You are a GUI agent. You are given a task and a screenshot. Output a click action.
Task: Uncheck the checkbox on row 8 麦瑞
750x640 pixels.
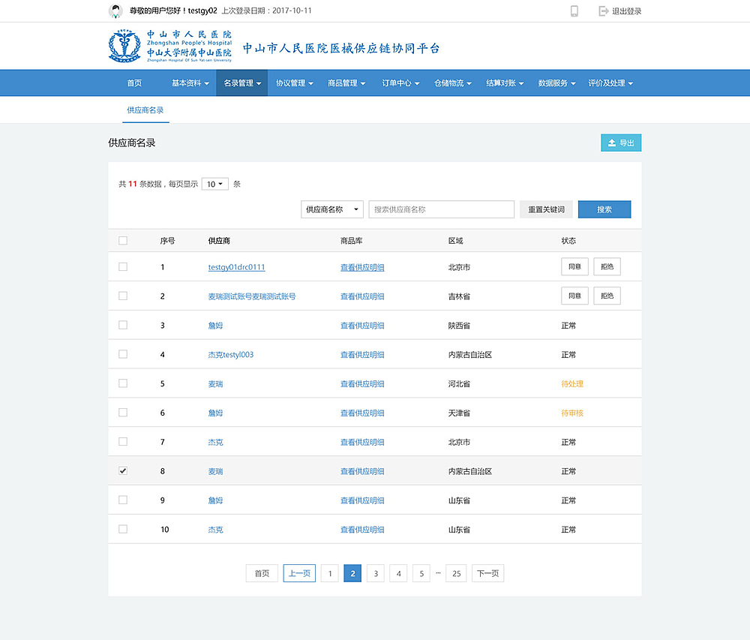point(122,470)
